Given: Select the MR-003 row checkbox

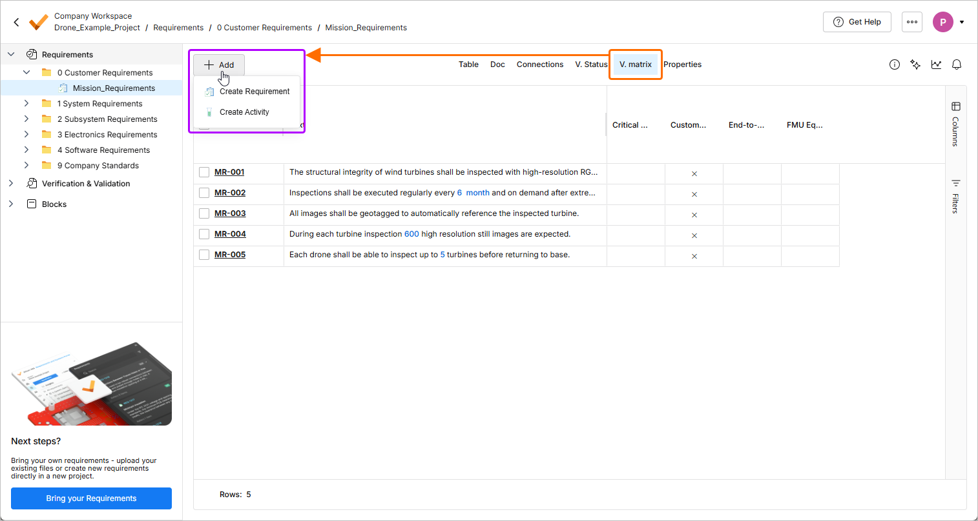Looking at the screenshot, I should coord(204,213).
